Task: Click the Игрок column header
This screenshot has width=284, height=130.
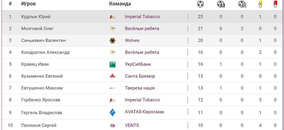Action: point(29,4)
